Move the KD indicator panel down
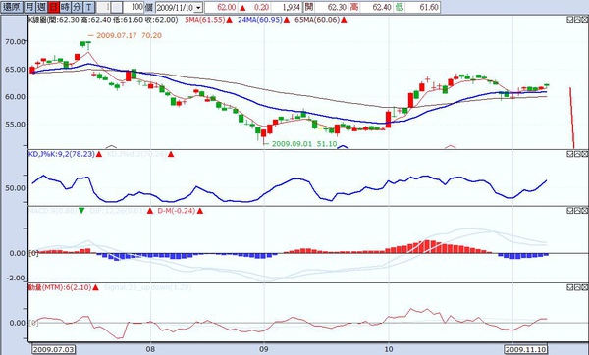This screenshot has height=355, width=589. click(x=569, y=154)
